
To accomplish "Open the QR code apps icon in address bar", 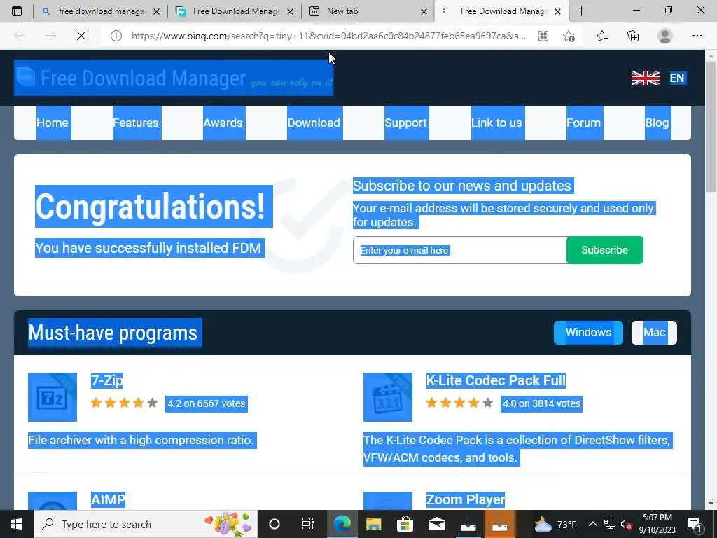I will click(543, 36).
